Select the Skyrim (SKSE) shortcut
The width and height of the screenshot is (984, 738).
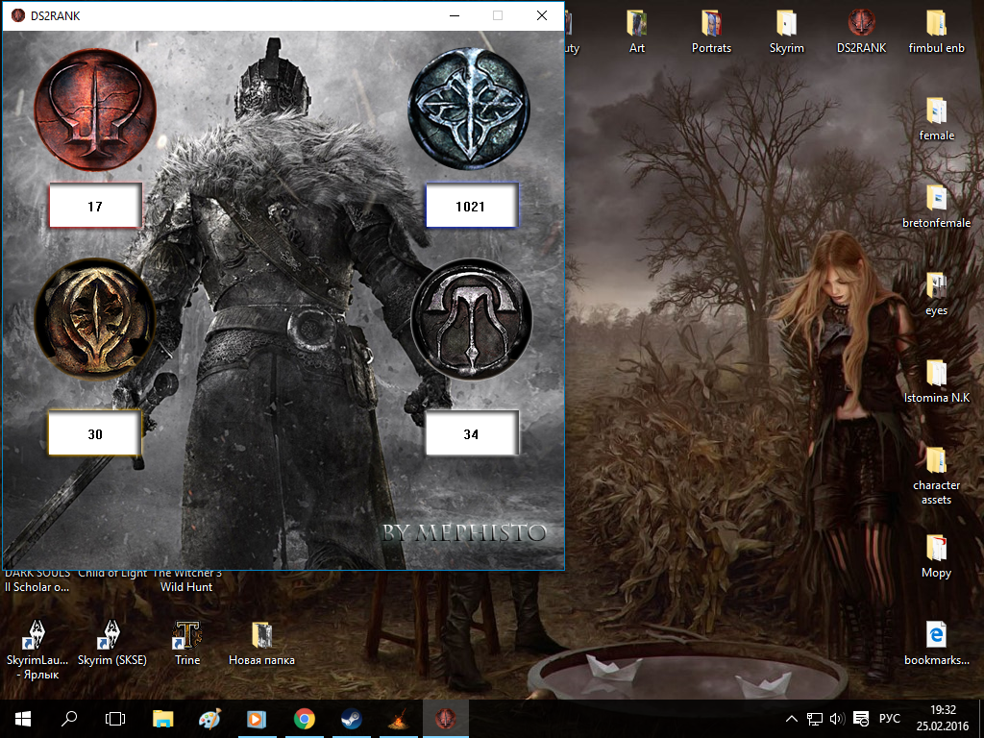click(x=112, y=643)
